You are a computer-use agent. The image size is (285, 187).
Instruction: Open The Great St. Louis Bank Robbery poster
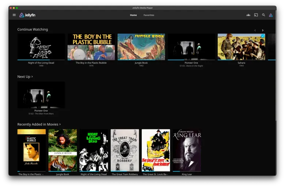click(x=156, y=150)
